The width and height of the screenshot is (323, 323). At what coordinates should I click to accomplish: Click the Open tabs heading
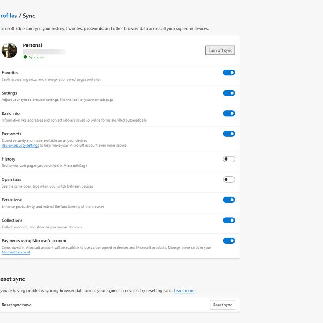point(11,179)
